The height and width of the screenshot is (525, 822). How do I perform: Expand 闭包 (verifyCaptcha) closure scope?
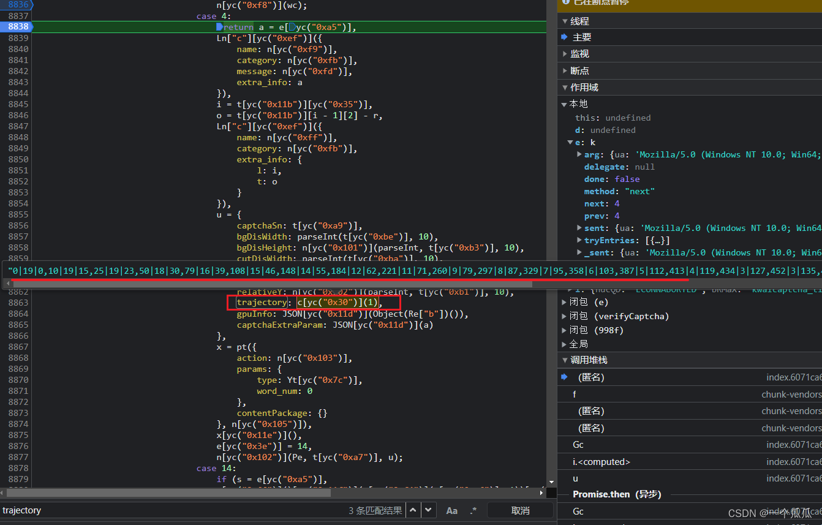564,316
